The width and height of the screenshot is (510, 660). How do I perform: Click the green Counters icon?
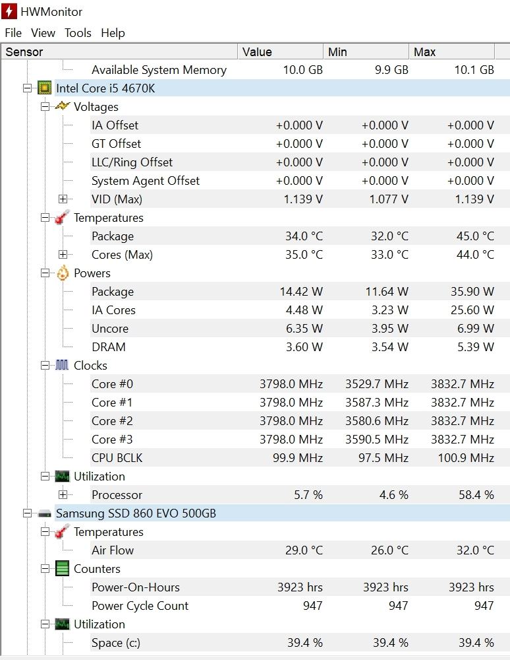[x=62, y=568]
